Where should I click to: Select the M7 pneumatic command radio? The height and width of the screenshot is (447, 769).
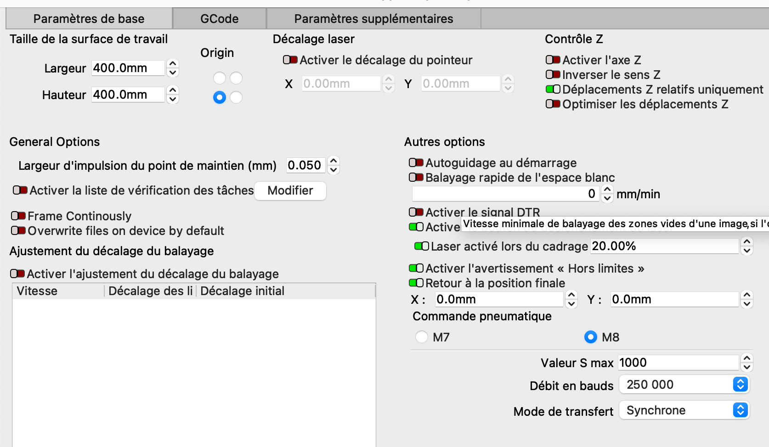pos(422,337)
